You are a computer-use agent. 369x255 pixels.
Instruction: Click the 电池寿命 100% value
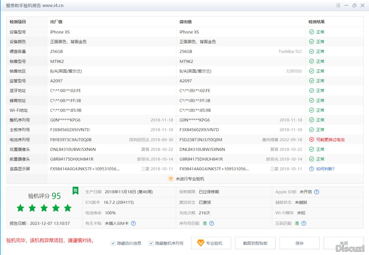[110, 213]
